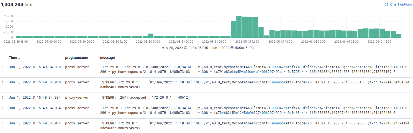The width and height of the screenshot is (413, 133).
Task: Expand the row with transaction tx791e83ef6e594c30be4a1 access log
Action: pyautogui.click(x=3, y=67)
